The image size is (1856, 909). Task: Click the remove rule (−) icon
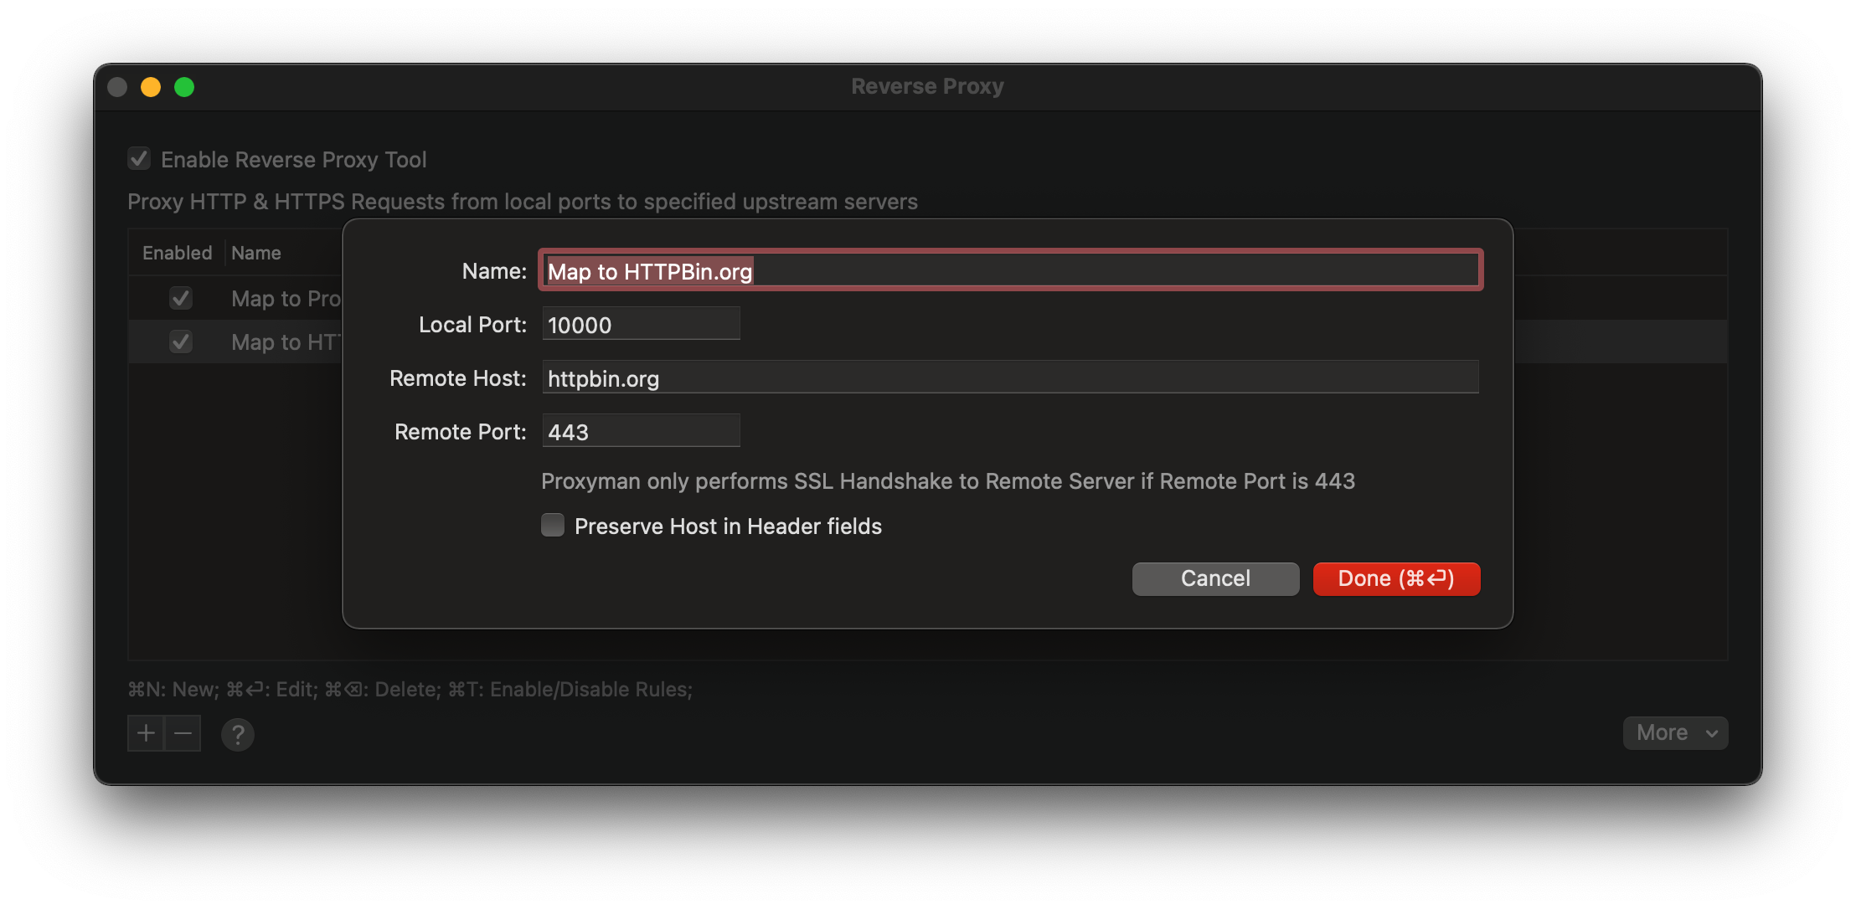click(x=183, y=732)
